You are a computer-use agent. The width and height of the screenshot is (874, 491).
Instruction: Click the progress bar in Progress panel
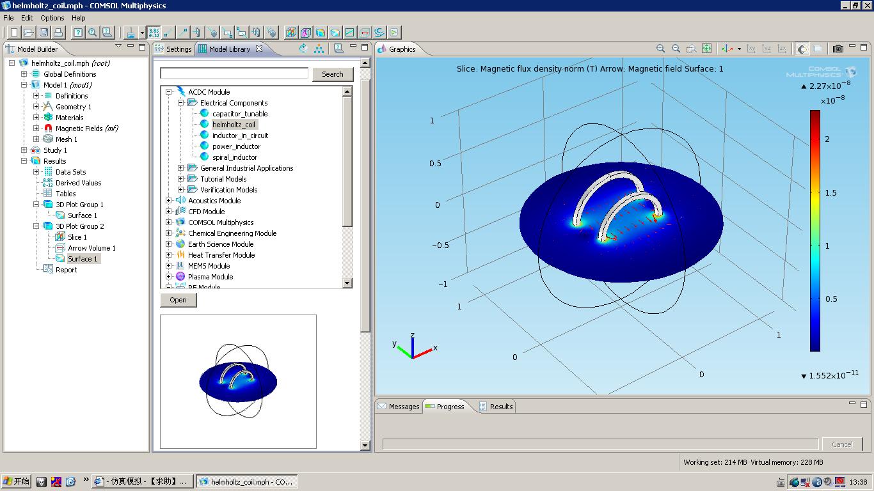(x=600, y=444)
